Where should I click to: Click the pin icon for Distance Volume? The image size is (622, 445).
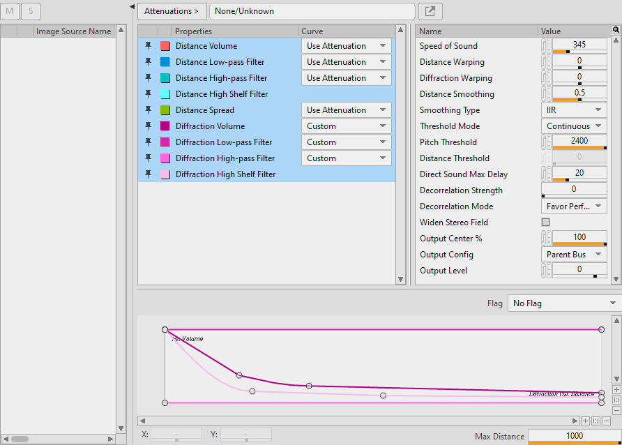tap(148, 46)
